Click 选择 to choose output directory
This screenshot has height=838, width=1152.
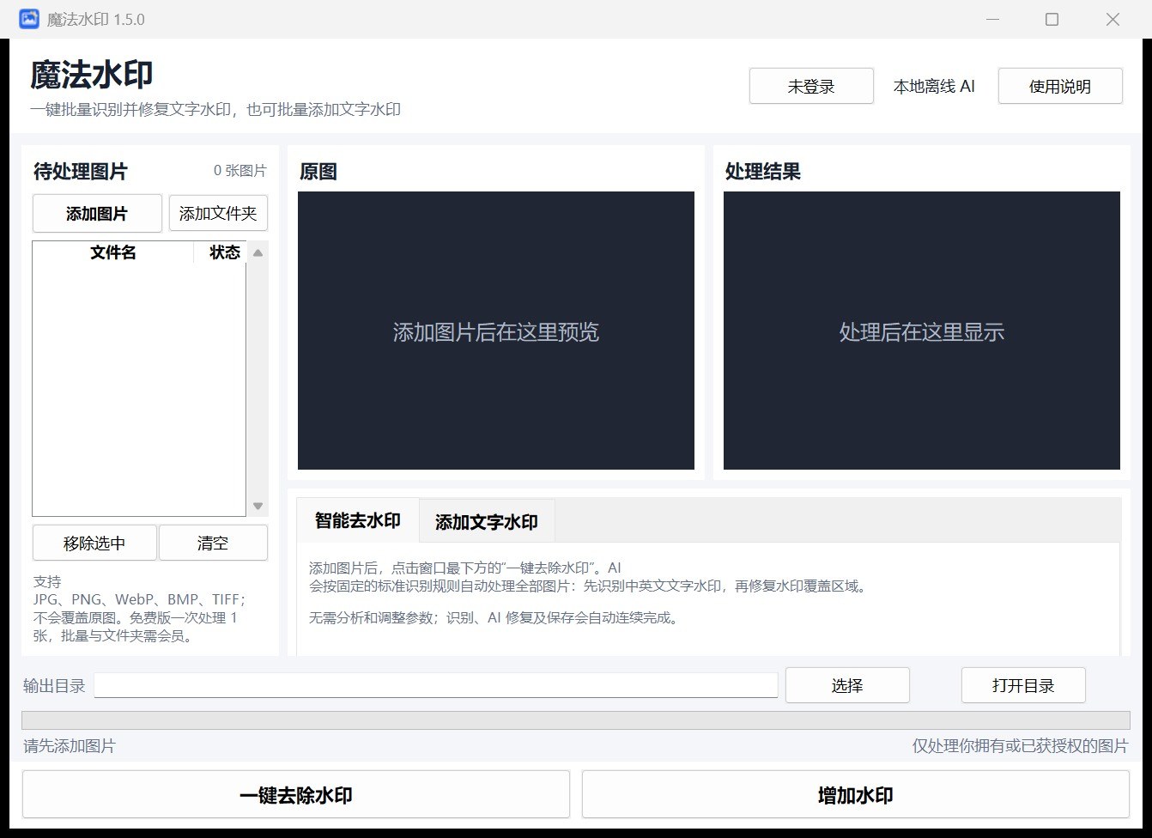847,685
